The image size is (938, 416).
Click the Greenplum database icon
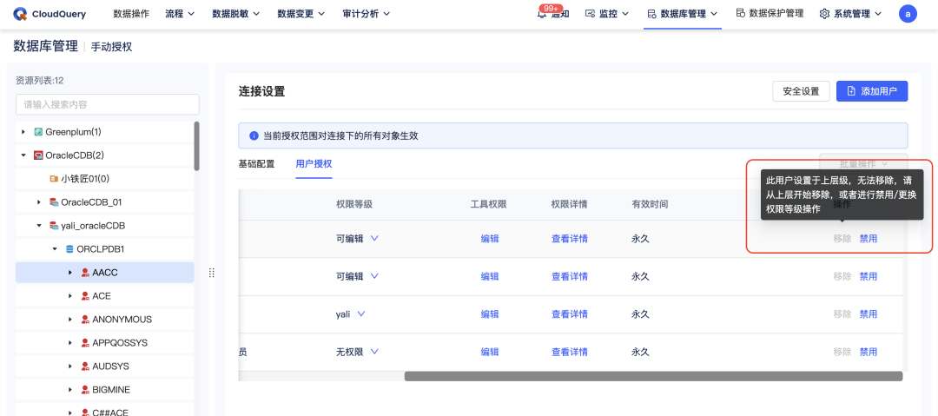[38, 132]
